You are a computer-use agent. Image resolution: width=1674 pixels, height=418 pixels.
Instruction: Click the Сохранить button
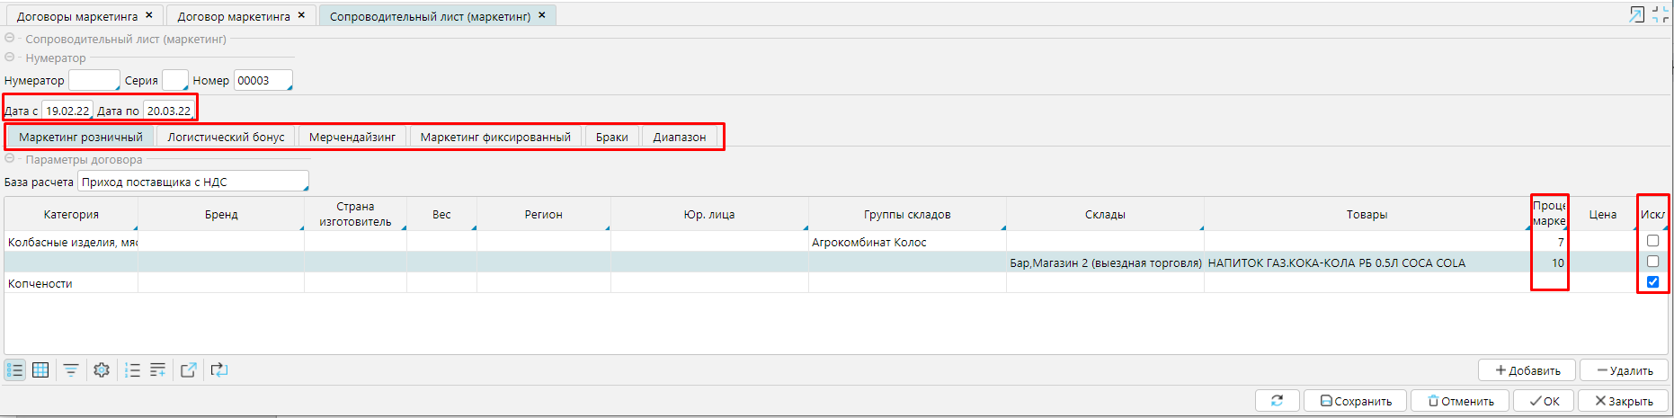[x=1355, y=401]
